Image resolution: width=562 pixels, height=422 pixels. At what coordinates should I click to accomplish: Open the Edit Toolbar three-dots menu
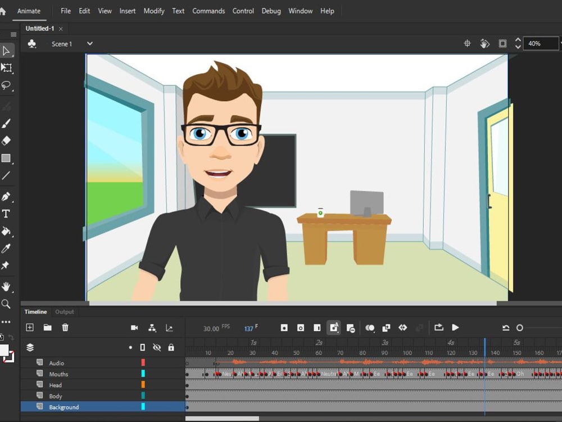(6, 321)
